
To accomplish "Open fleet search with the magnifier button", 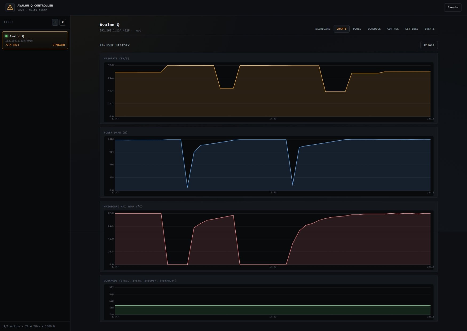I will [63, 22].
